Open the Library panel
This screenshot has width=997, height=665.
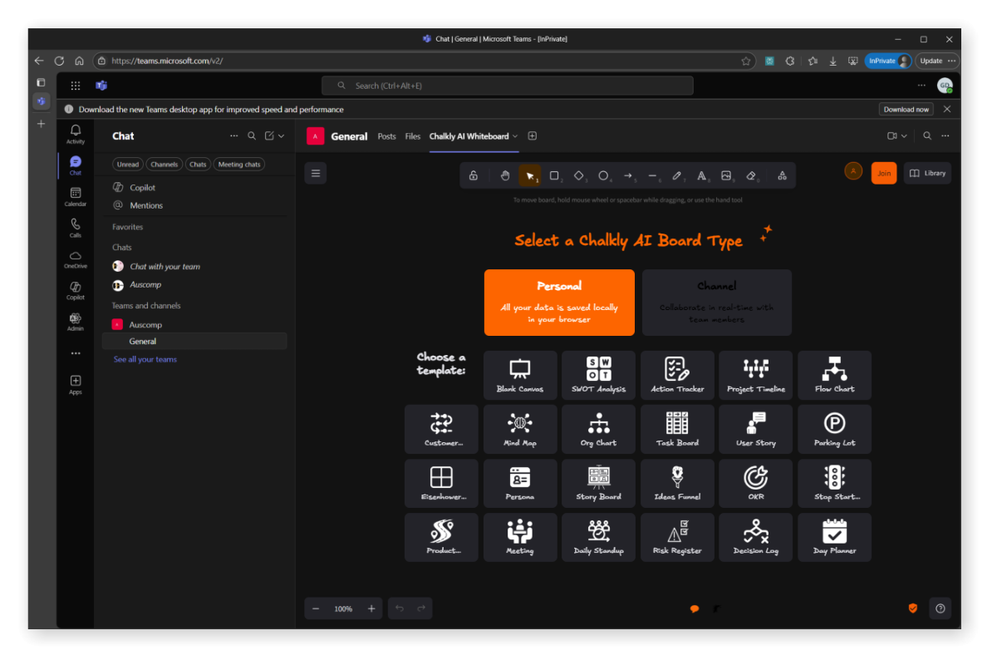(x=927, y=173)
